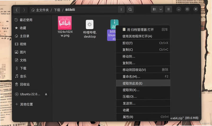Choose 发送到… from context menu

[x=143, y=103]
